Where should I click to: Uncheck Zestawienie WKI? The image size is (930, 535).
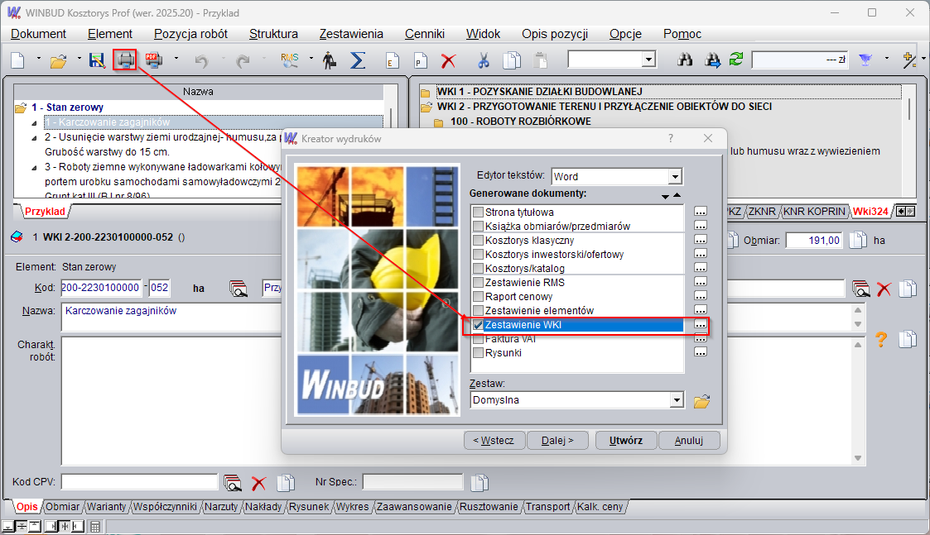pos(478,325)
